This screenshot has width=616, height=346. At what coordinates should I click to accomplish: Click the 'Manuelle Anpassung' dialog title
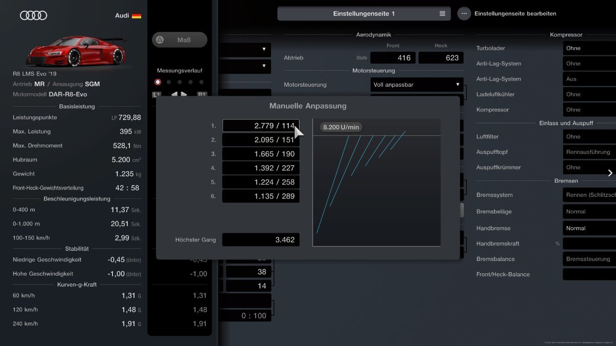pos(308,106)
